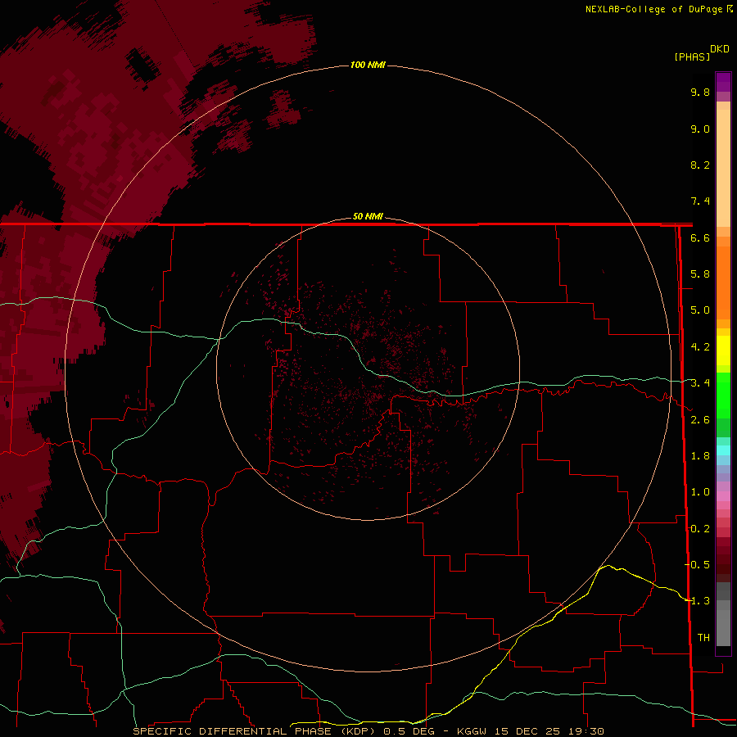Pick the pink segment of color scale
This screenshot has height=737, width=737.
(x=723, y=496)
